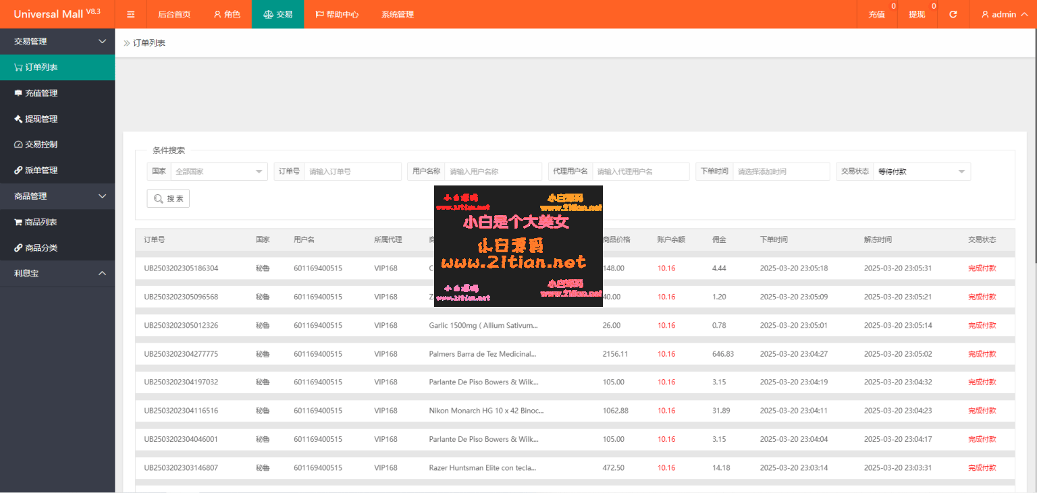Click order number UB2503202304197032
This screenshot has width=1037, height=493.
coord(181,382)
